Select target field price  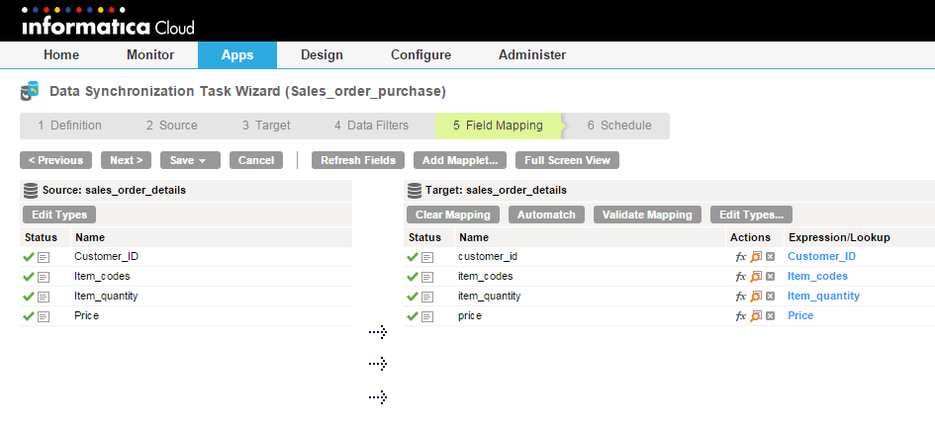(470, 315)
